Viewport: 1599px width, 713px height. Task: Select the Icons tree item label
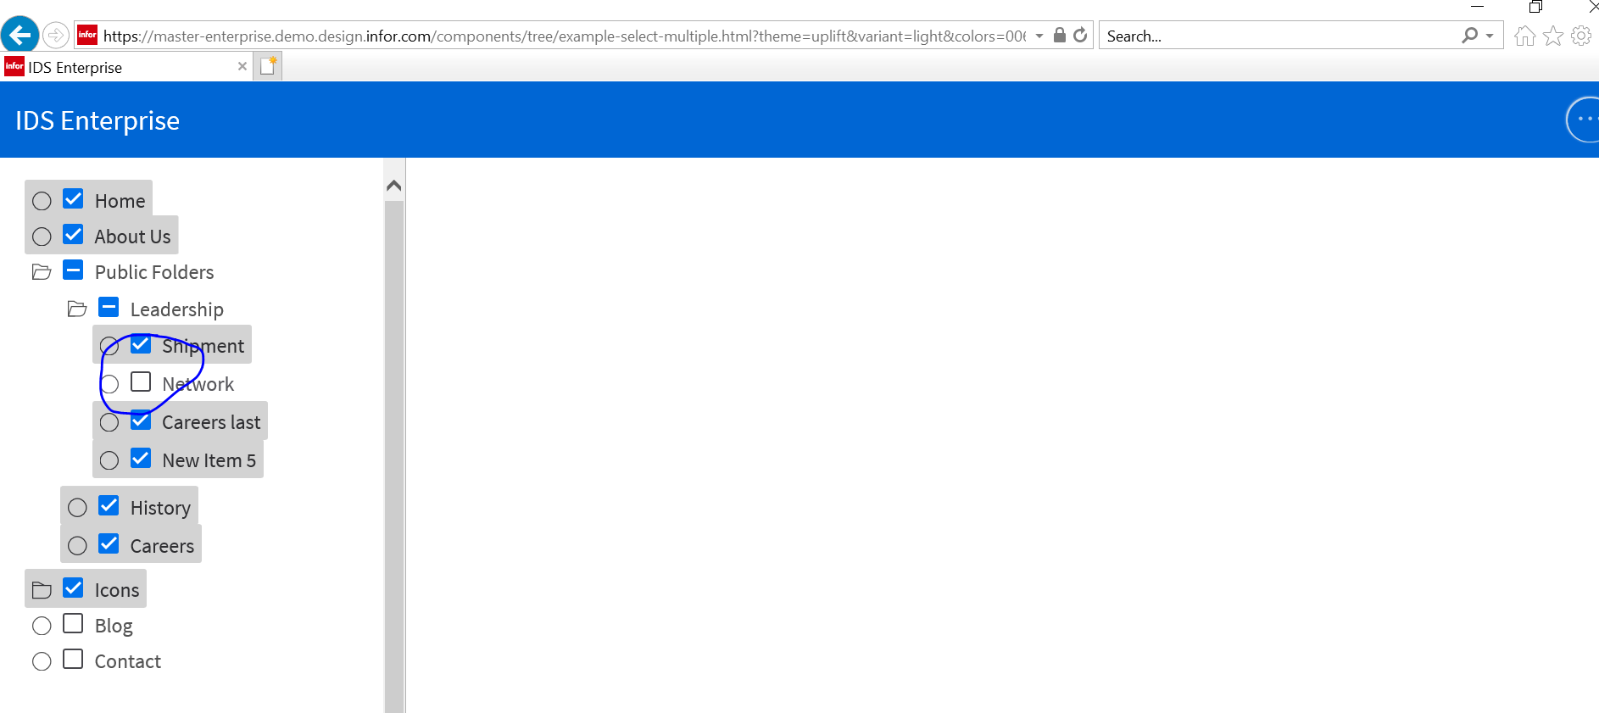pyautogui.click(x=117, y=590)
